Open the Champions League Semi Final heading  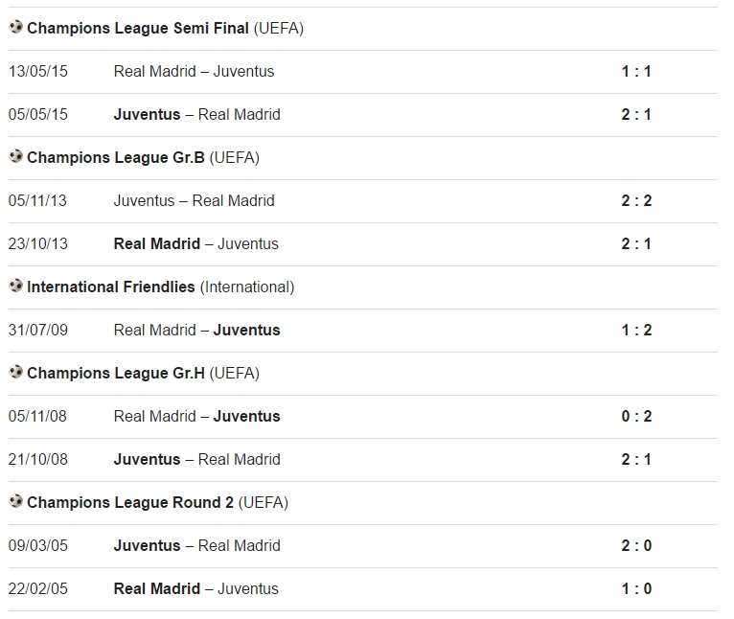point(165,29)
